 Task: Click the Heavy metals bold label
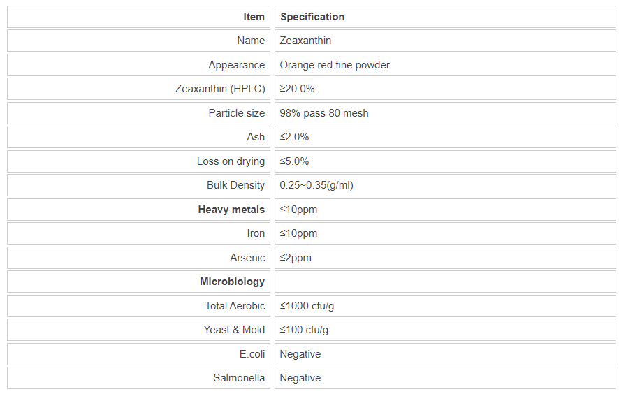point(231,210)
